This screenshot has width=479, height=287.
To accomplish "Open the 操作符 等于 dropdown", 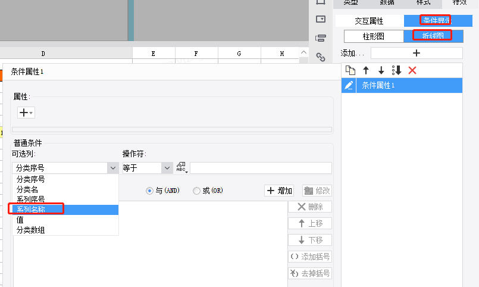I will coord(166,169).
